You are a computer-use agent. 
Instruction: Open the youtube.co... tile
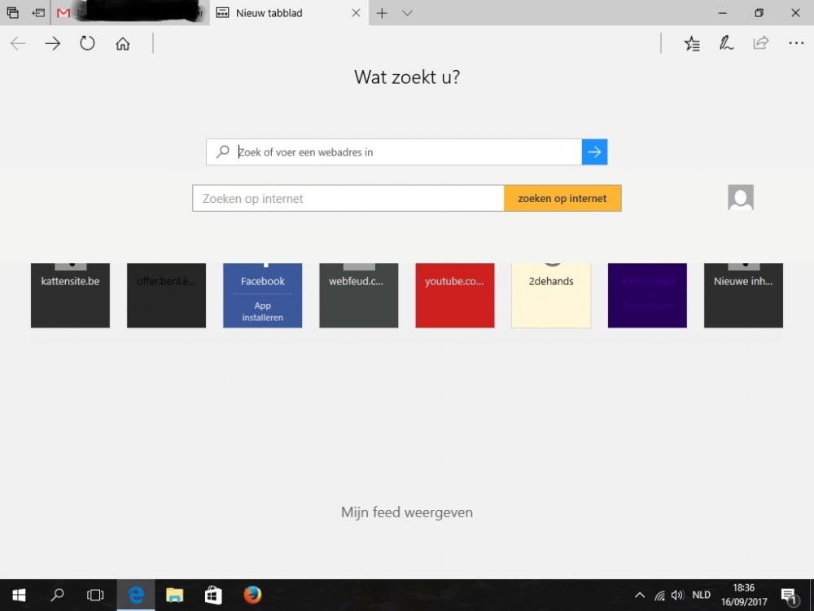(x=455, y=295)
